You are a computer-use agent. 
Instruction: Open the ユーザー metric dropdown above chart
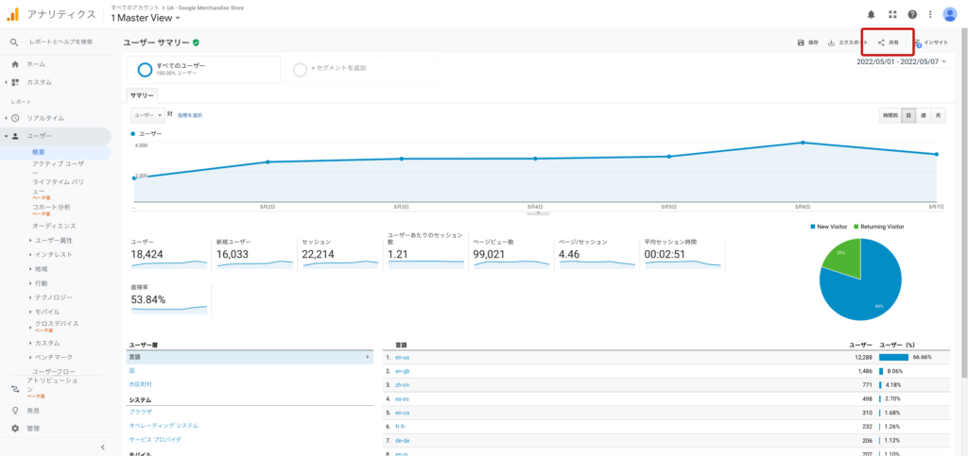coord(147,115)
